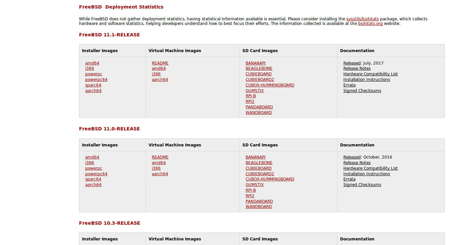The height and width of the screenshot is (245, 468).
Task: Click 11.1-RELEASE powerpc installer link
Action: [94, 74]
